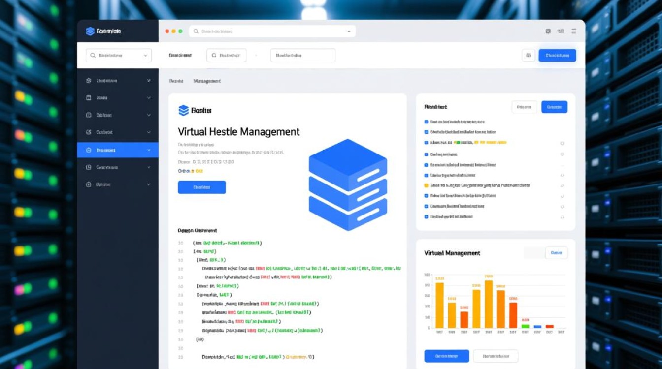Toggle the first checkbox in the right list panel
This screenshot has height=369, width=662.
tap(427, 122)
